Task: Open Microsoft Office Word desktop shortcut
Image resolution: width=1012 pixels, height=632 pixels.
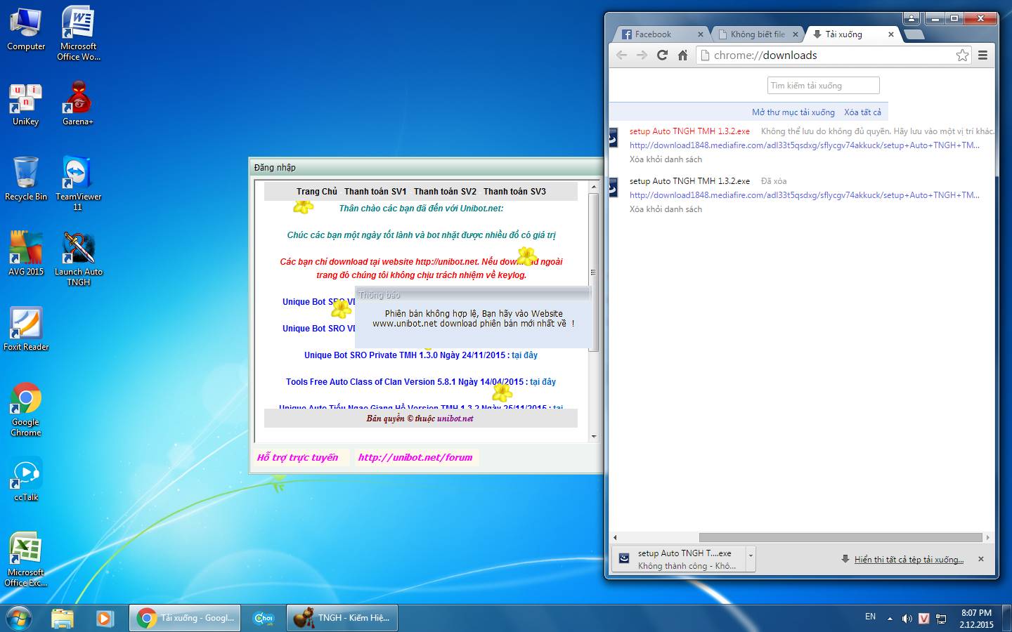Action: 79,33
